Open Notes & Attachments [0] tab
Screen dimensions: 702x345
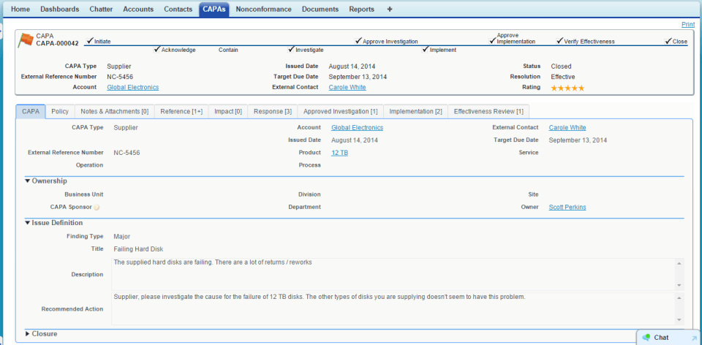click(115, 111)
